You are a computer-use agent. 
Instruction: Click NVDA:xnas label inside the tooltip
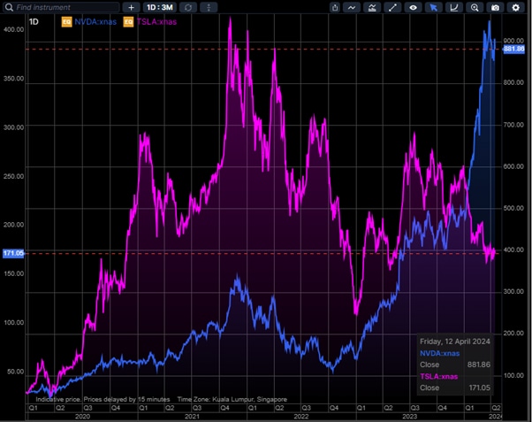[x=440, y=353]
